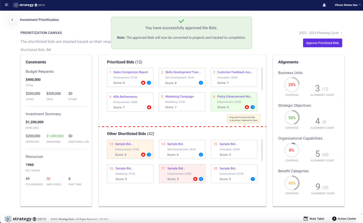
Task: Click the Strategy Zero logo in header
Action: click(29, 5)
